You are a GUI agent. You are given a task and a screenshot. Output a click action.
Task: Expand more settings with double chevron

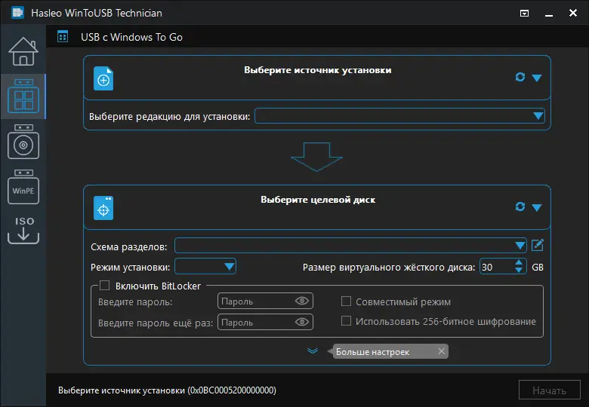(313, 350)
